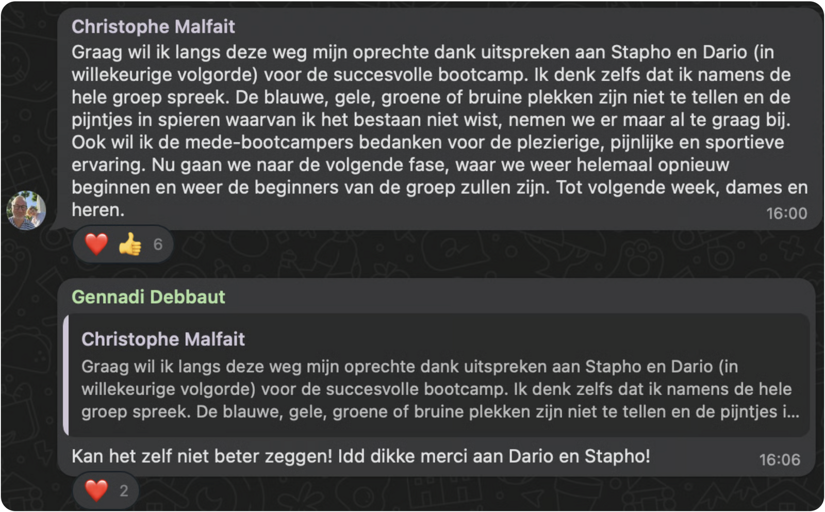Viewport: 825px width, 512px height.
Task: Click the heart reaction under Christophe's message
Action: pyautogui.click(x=96, y=244)
